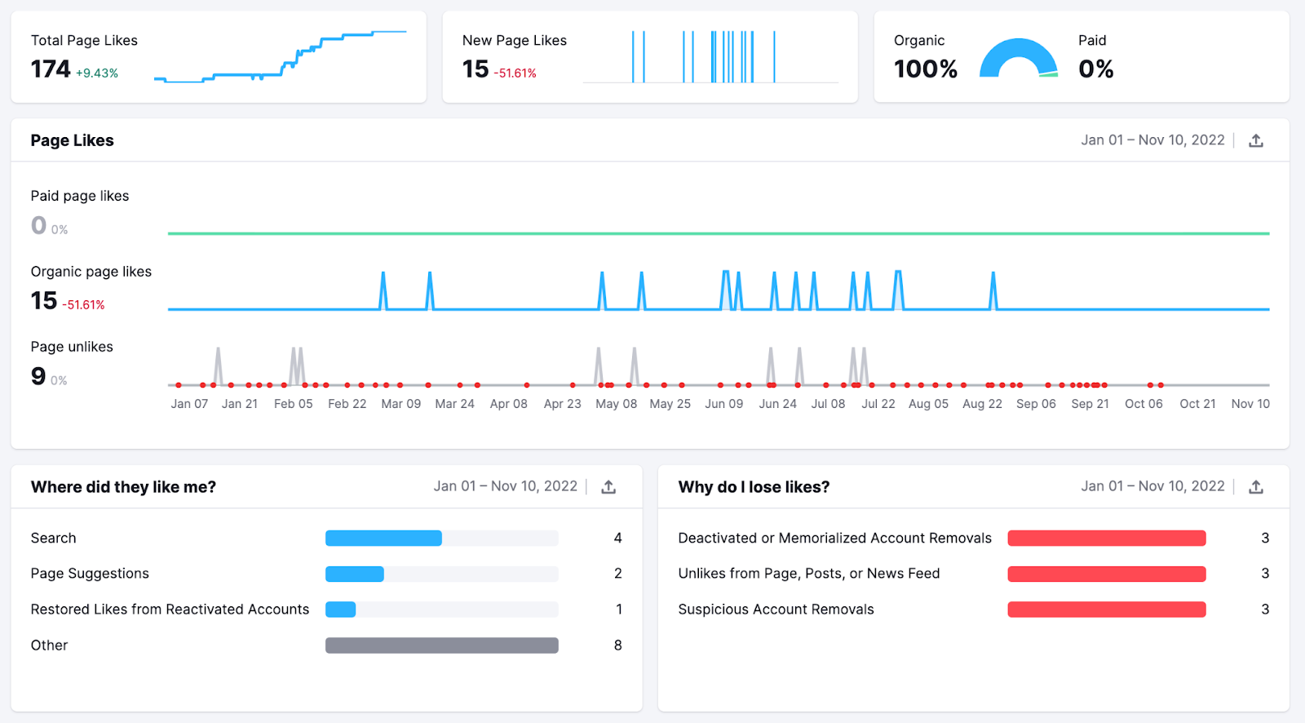Click the Total Page Likes sparkline chart

pos(280,56)
